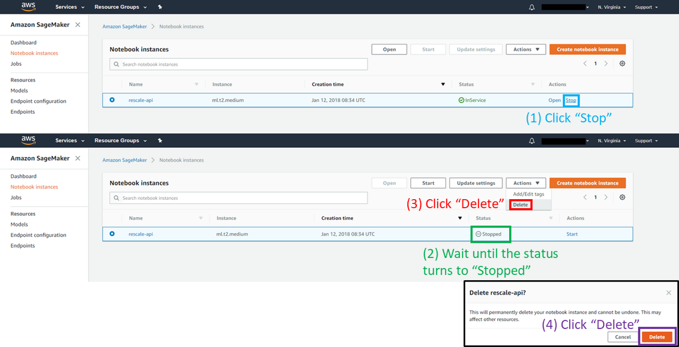Click the AWS logo in the top console
This screenshot has height=347, width=679.
(x=28, y=7)
